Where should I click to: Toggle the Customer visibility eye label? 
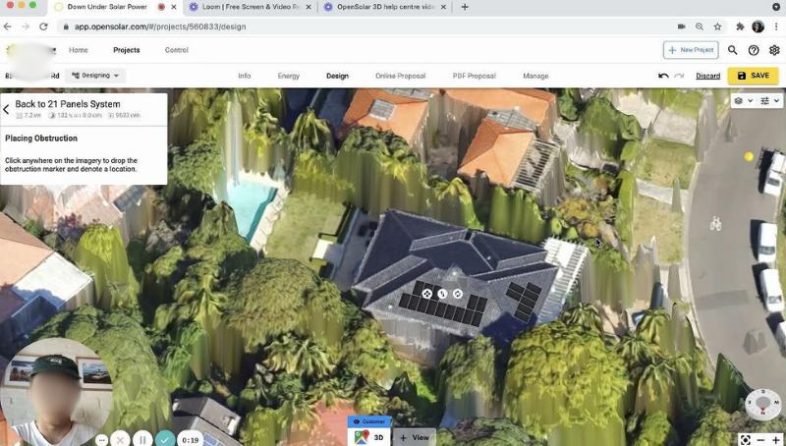click(368, 421)
